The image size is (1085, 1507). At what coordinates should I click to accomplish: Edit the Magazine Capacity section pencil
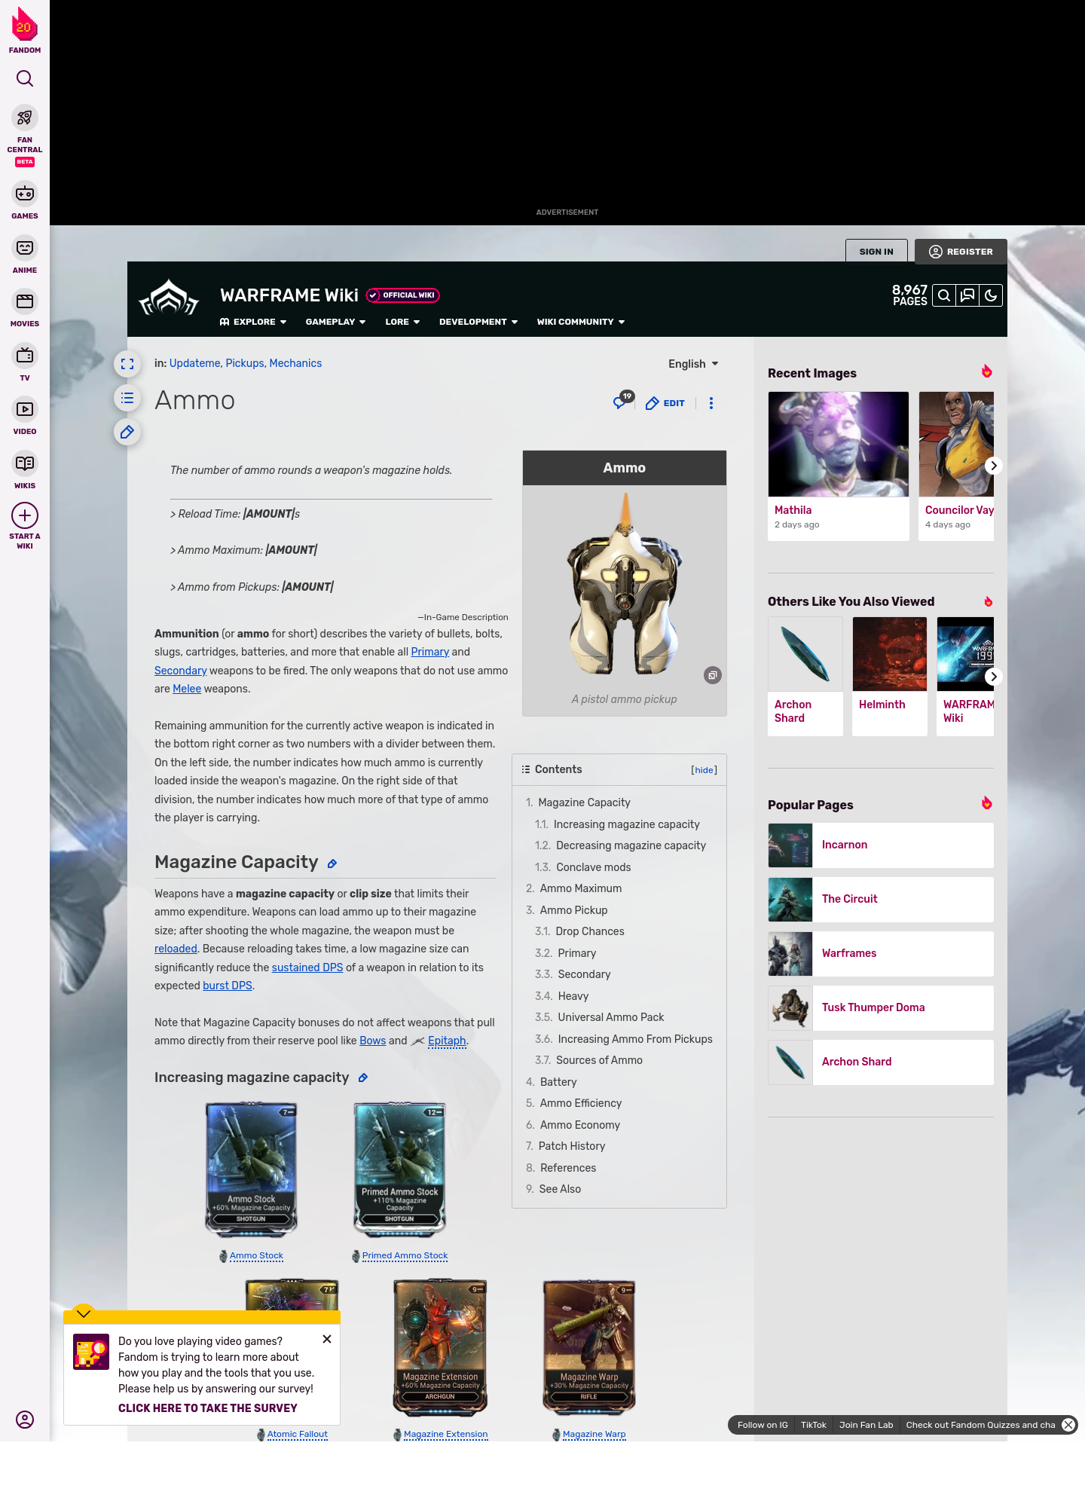click(332, 864)
